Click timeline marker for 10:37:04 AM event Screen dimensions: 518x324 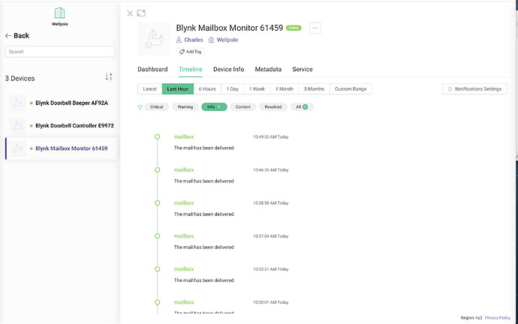(157, 236)
